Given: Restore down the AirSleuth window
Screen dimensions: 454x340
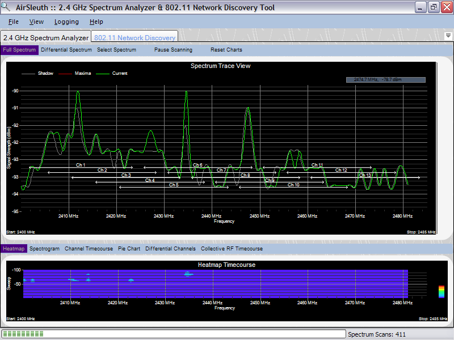Looking at the screenshot, I should pyautogui.click(x=434, y=7).
